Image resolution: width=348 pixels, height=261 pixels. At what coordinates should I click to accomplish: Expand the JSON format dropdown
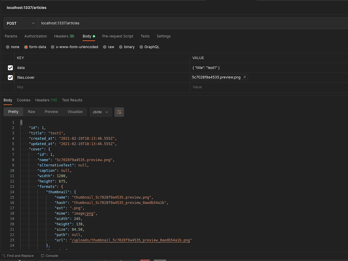coord(100,112)
